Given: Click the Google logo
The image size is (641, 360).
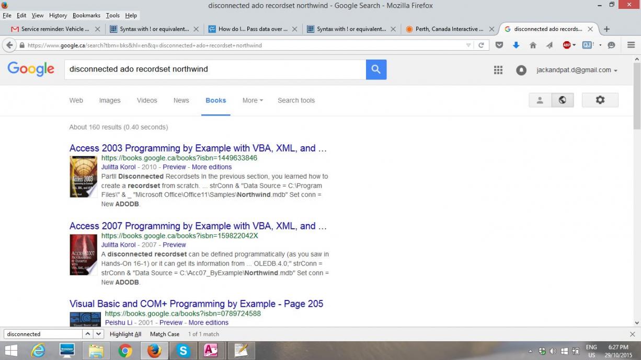Looking at the screenshot, I should click(x=31, y=69).
